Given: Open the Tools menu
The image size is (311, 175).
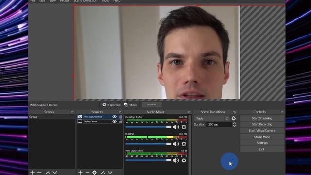Looking at the screenshot, I should coord(105,1).
